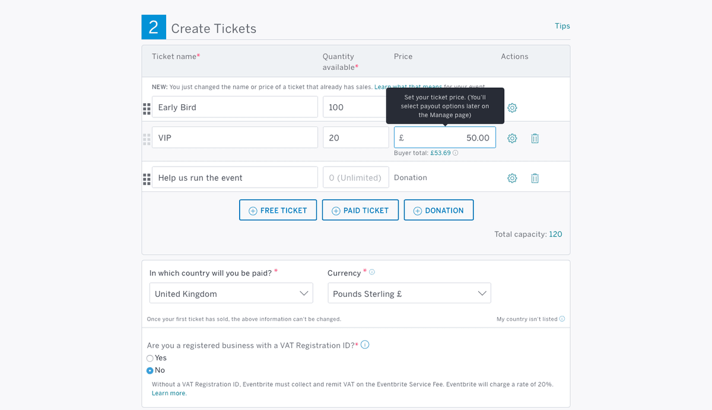Open settings gear for donation ticket
The height and width of the screenshot is (410, 712).
512,178
